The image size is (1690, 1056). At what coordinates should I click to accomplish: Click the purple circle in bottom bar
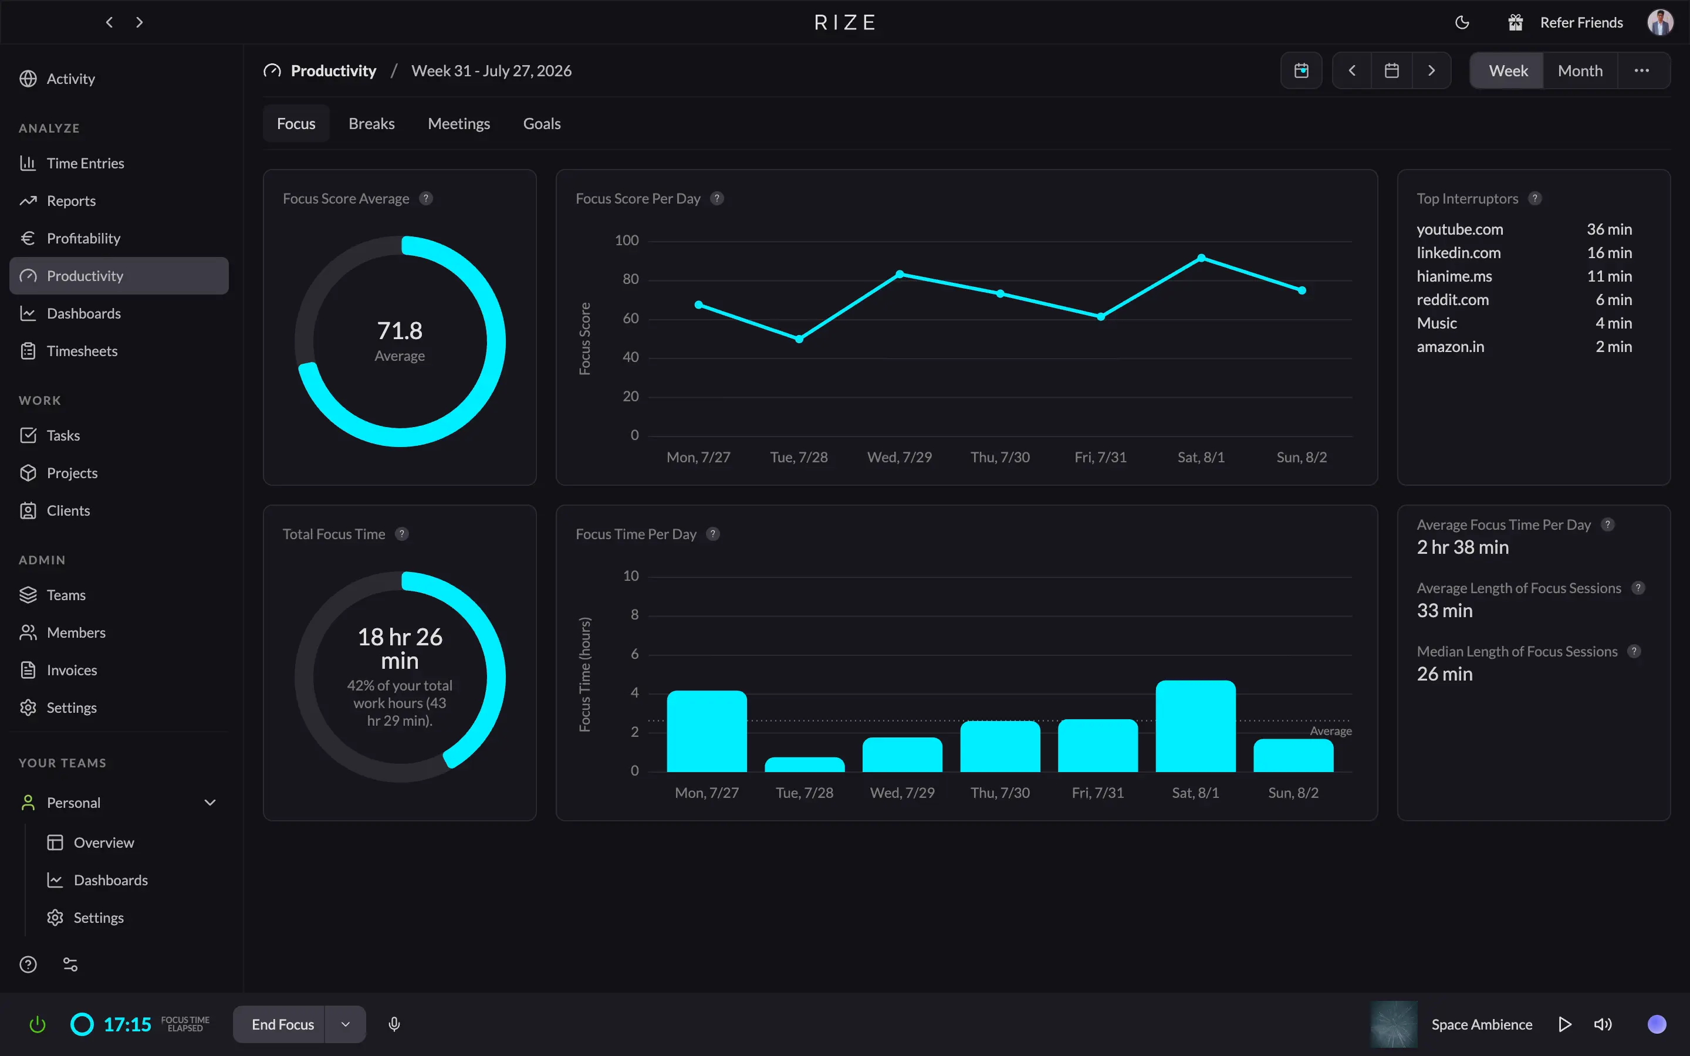(1657, 1024)
